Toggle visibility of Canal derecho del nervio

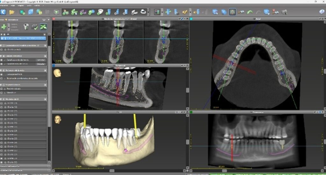pos(2,64)
